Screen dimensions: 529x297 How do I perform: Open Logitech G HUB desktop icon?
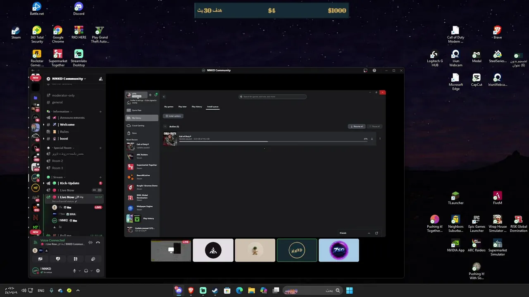pos(435,58)
